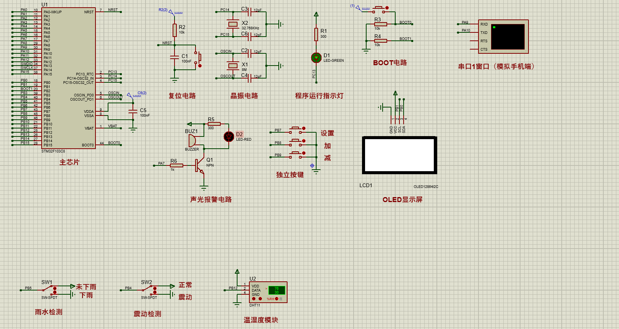Click the "串口1窗口（模拟手机端）" label
Image resolution: width=619 pixels, height=329 pixels.
click(x=496, y=66)
